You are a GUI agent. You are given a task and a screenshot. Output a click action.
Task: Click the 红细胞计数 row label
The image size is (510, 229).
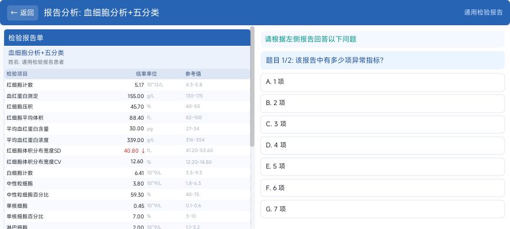click(x=20, y=85)
